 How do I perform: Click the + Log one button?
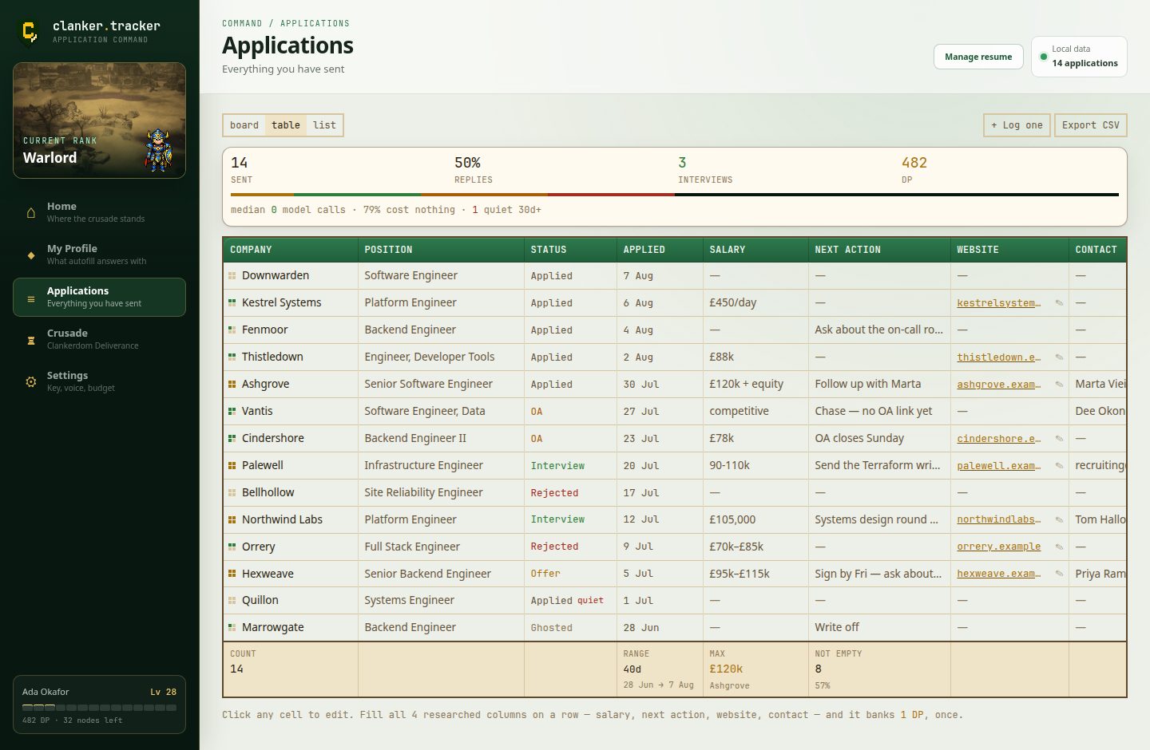point(1017,125)
